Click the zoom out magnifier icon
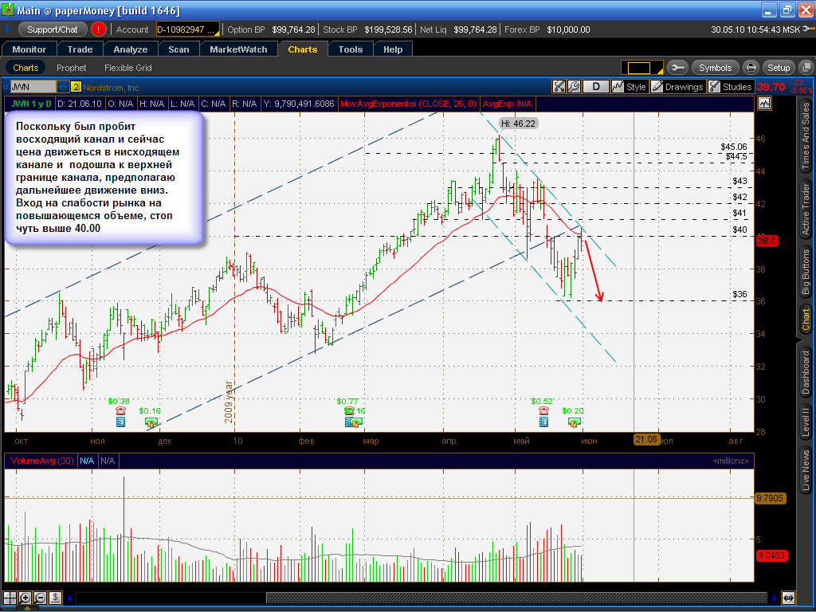This screenshot has height=612, width=816. click(40, 598)
